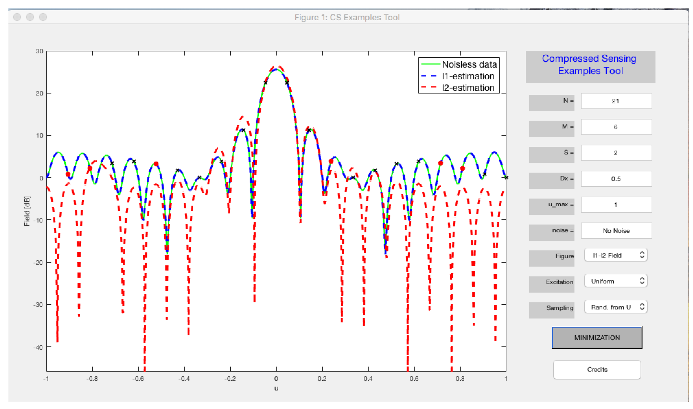Click the zoom window button in title bar

coord(43,17)
